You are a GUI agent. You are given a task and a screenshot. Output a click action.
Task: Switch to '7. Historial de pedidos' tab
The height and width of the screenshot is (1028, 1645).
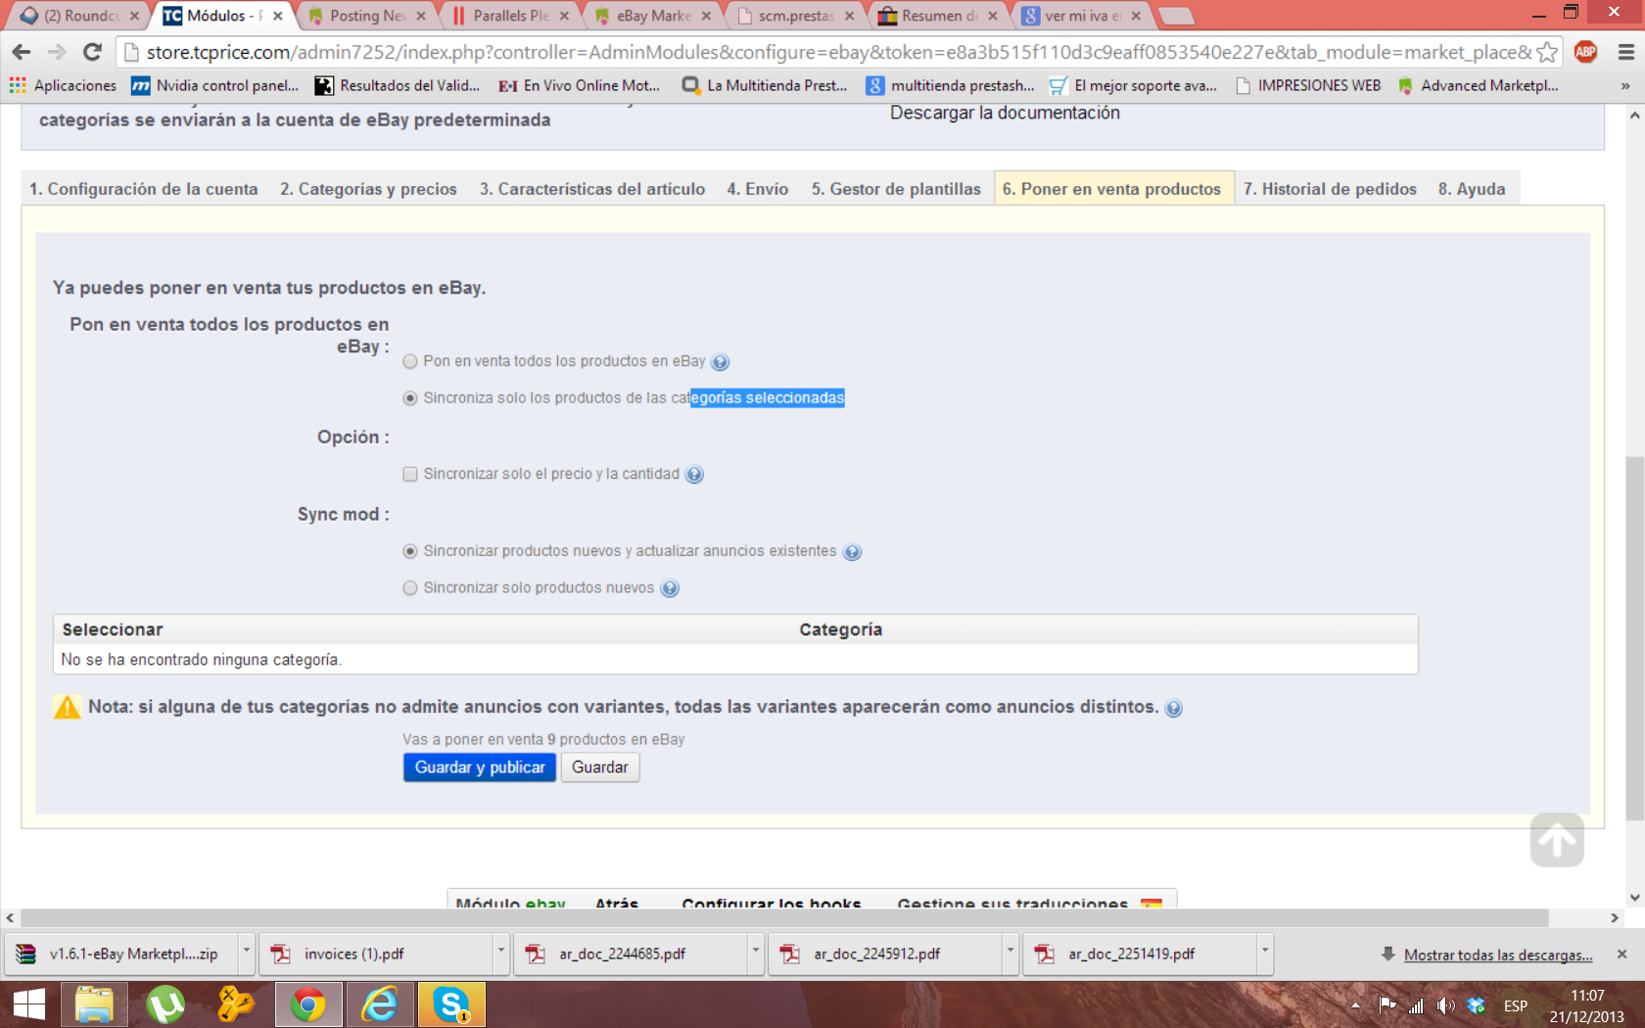[1330, 189]
